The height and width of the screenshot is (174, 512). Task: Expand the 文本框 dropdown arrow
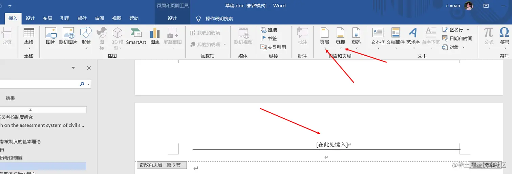coord(378,48)
